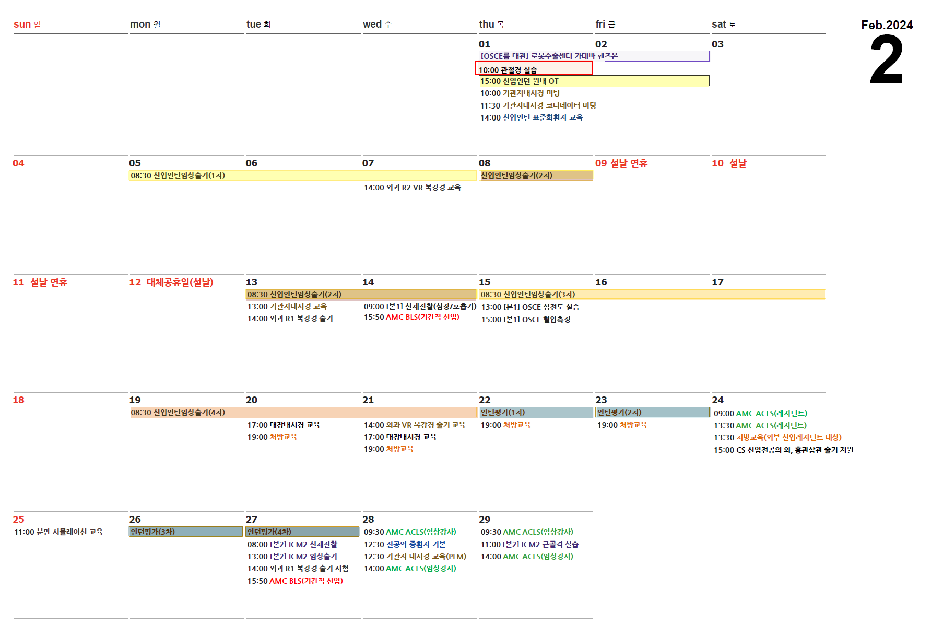This screenshot has height=637, width=931.
Task: Open the 08:30 신입인턴임상술기(4차) bar
Action: tap(302, 413)
